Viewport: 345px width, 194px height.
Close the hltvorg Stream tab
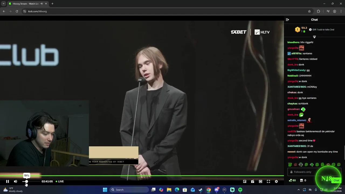pyautogui.click(x=46, y=4)
